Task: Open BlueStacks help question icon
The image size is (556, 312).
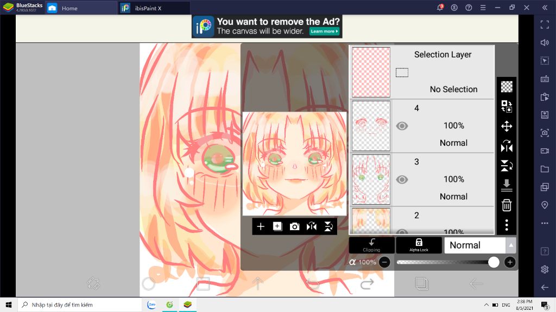Action: click(x=469, y=8)
